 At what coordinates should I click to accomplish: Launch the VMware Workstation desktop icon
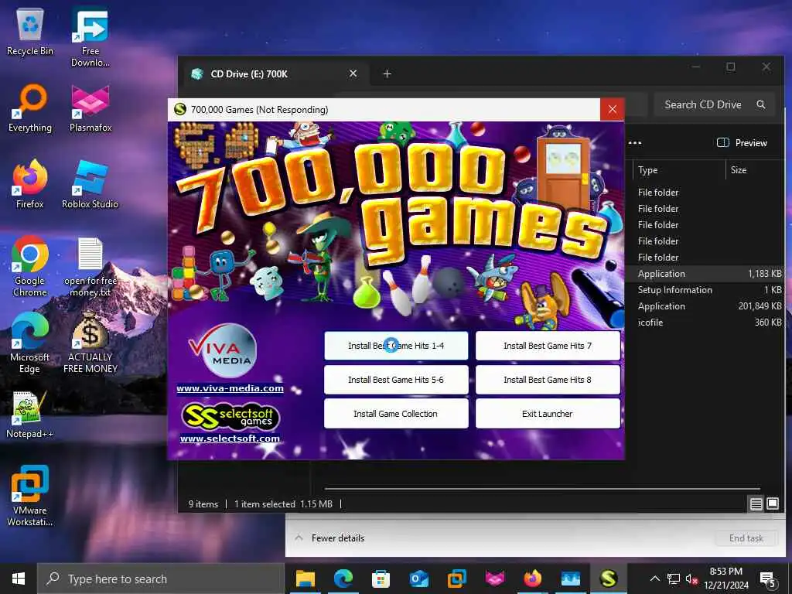30,495
